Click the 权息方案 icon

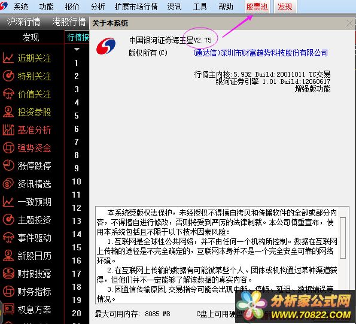tap(8, 309)
